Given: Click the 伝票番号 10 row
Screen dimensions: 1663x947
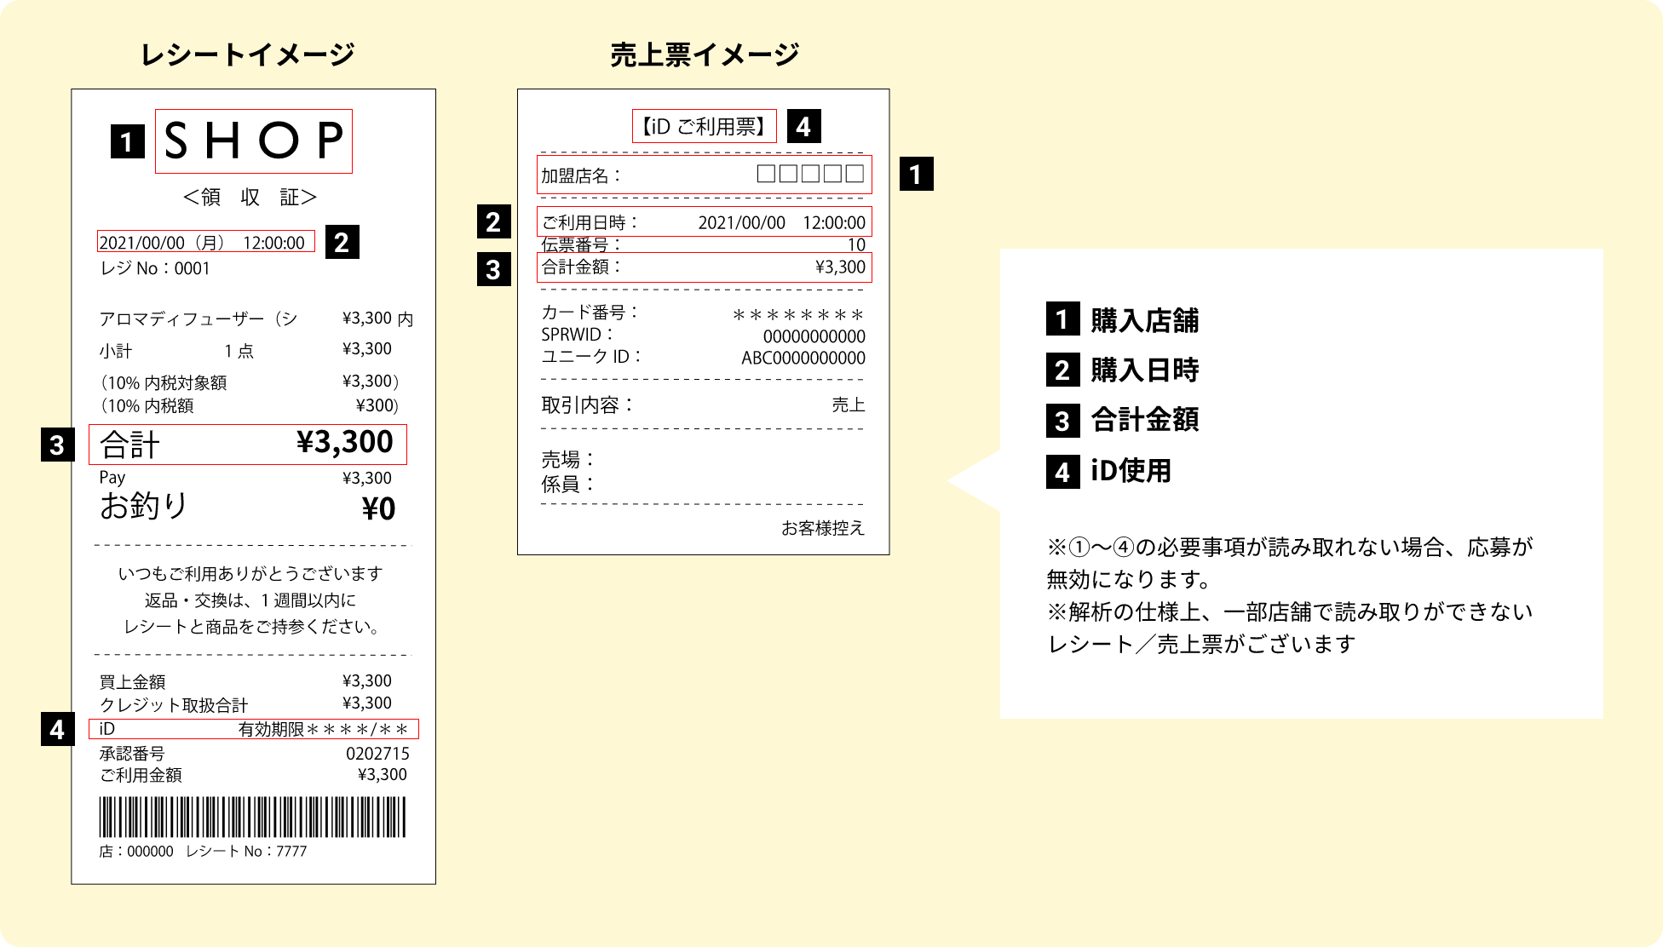Looking at the screenshot, I should (704, 244).
